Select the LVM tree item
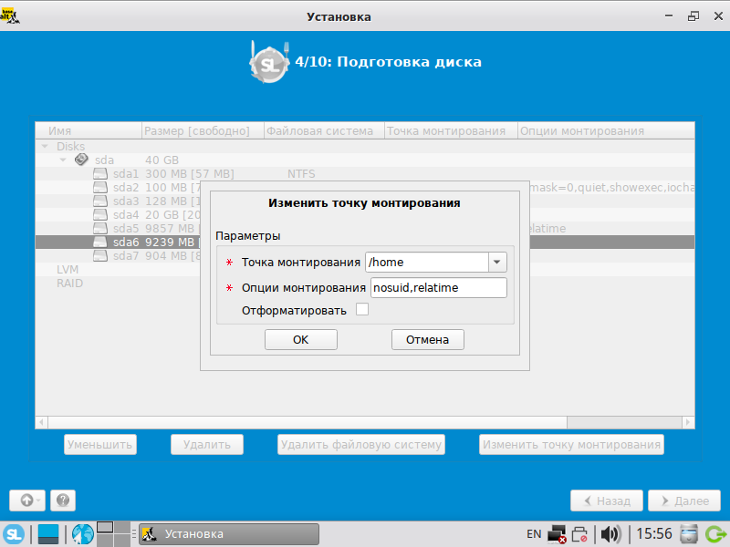The width and height of the screenshot is (730, 547). pos(68,270)
